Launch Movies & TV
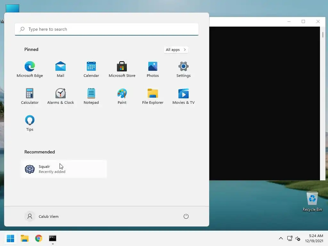The height and width of the screenshot is (246, 328). pyautogui.click(x=184, y=96)
